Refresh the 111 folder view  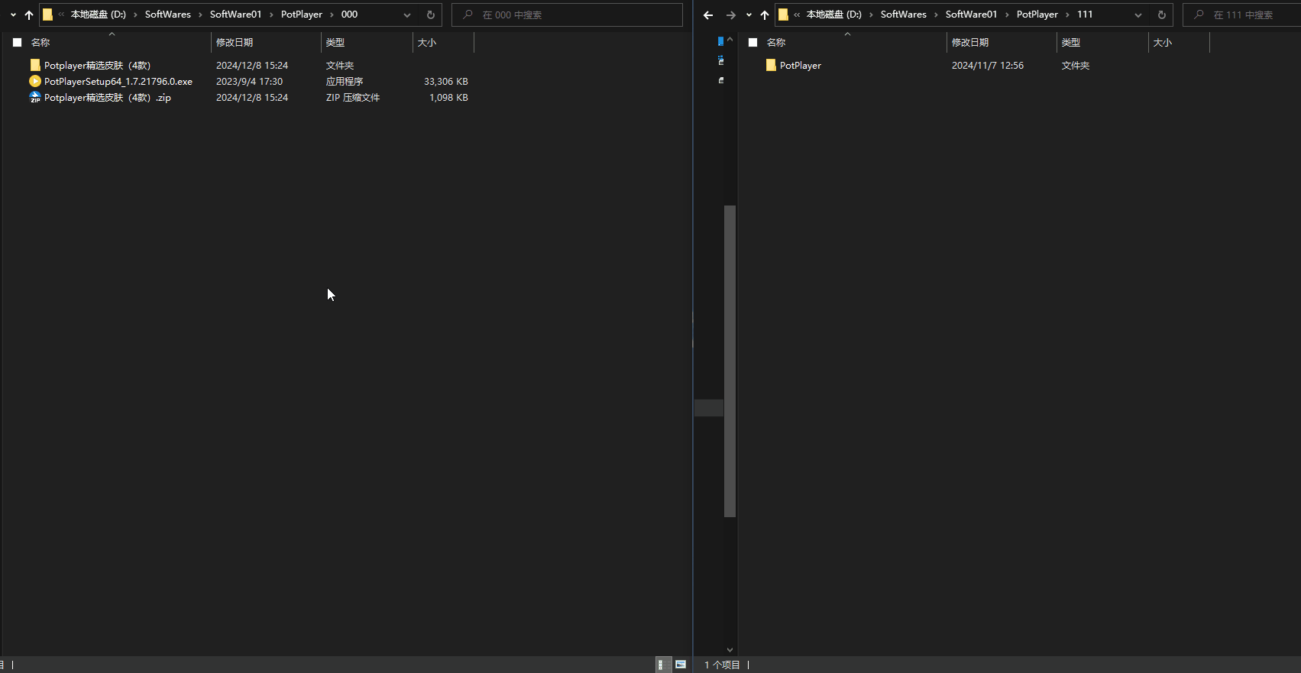pyautogui.click(x=1162, y=15)
